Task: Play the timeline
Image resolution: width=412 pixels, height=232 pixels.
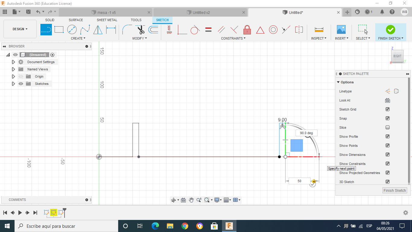Action: click(20, 213)
